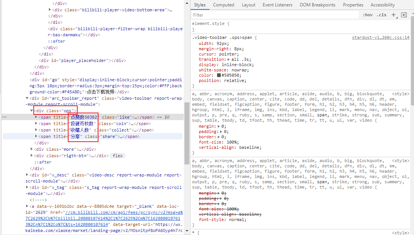
Task: Click the Elements panel scroll-up arrow
Action: [187, 3]
